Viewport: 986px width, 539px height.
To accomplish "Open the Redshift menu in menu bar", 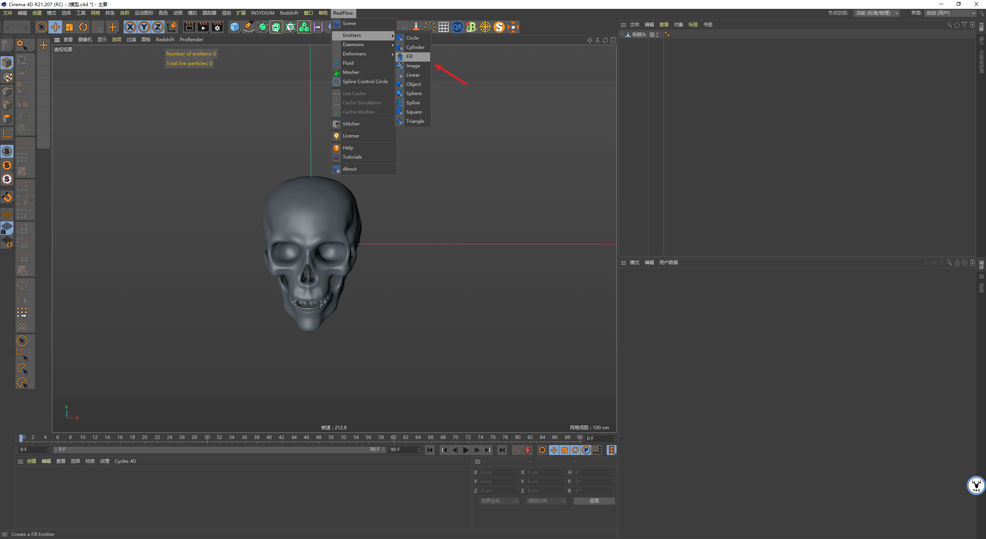I will (x=289, y=13).
